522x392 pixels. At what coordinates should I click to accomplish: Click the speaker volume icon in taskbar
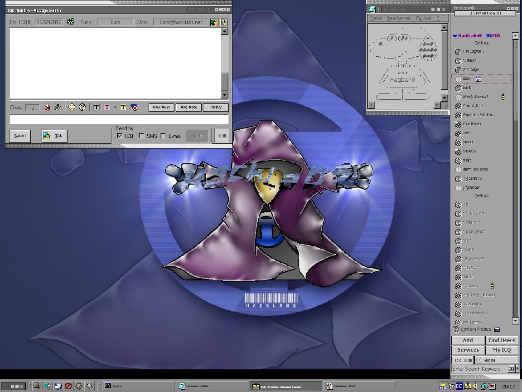[89, 386]
